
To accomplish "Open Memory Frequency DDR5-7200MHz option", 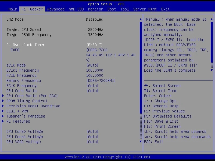I will pos(101,80).
